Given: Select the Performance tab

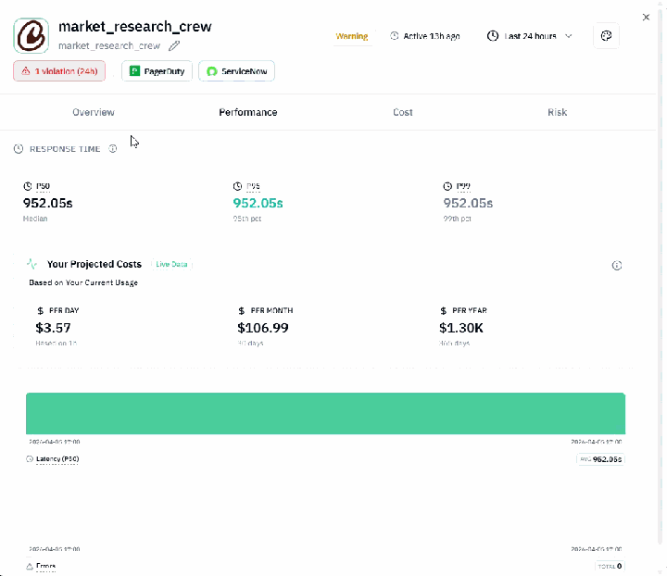Looking at the screenshot, I should coord(247,112).
